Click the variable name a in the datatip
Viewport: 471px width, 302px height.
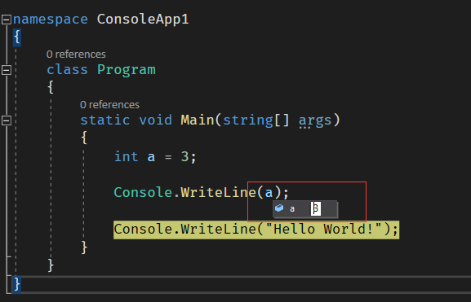click(x=292, y=209)
